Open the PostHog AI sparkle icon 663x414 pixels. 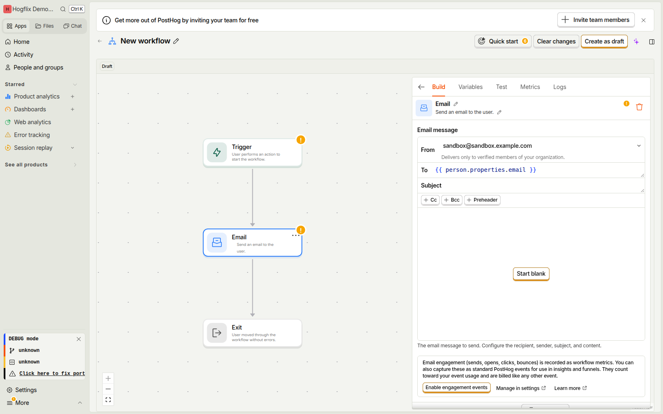tap(636, 41)
